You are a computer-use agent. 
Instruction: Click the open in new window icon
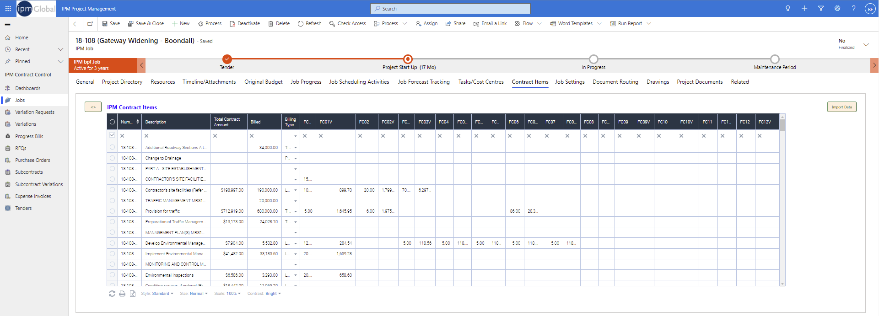coord(90,24)
